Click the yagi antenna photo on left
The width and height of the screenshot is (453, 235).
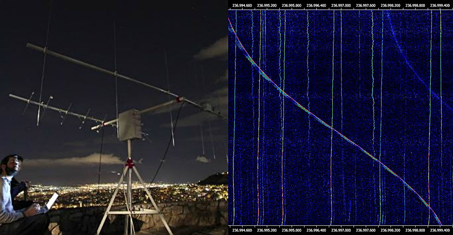[114, 117]
